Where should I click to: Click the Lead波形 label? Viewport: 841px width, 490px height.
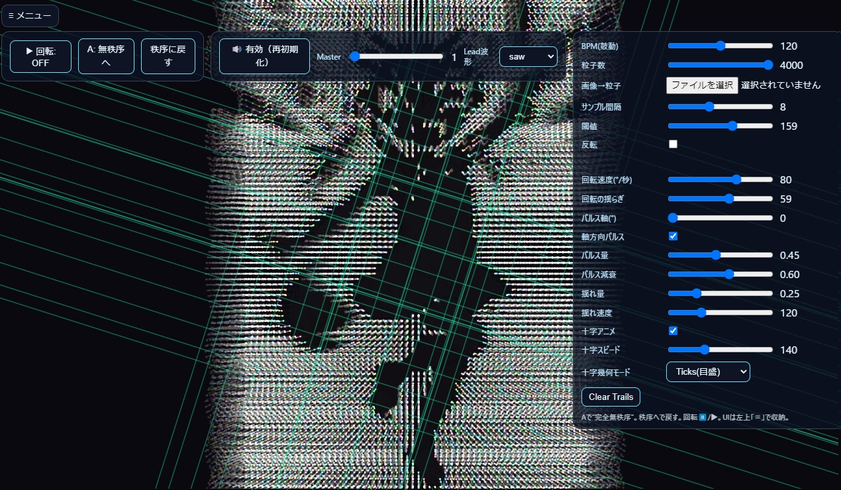click(x=476, y=57)
